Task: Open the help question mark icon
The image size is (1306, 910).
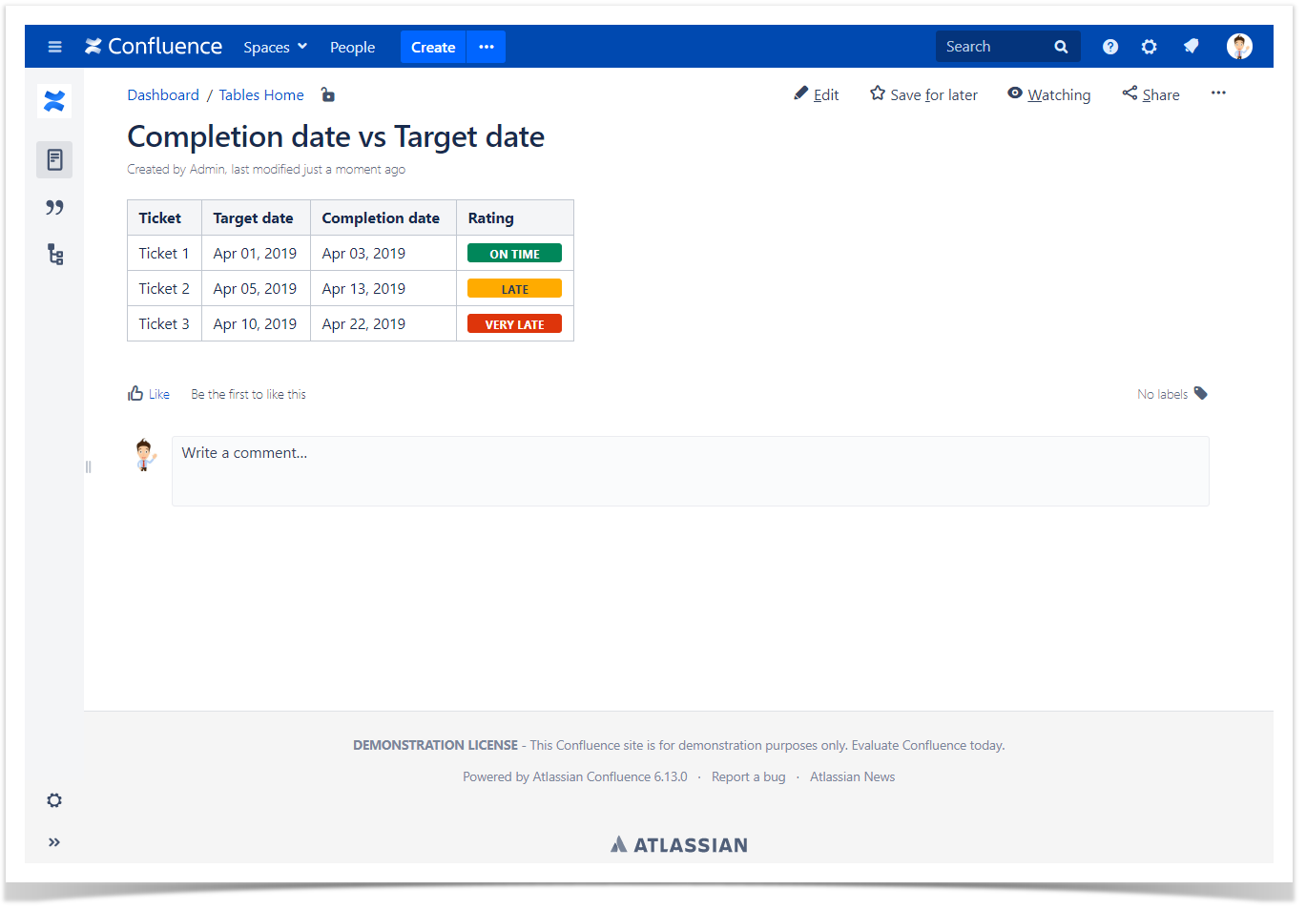Action: 1109,47
